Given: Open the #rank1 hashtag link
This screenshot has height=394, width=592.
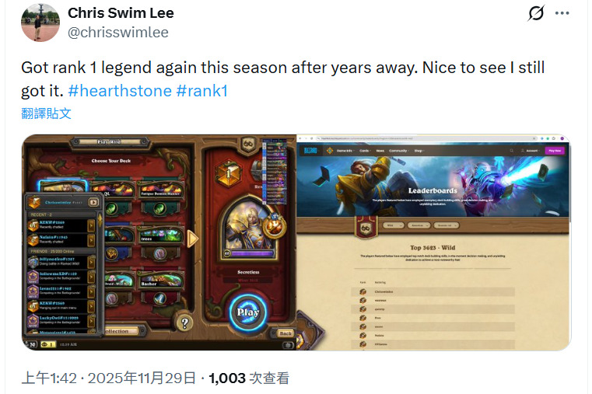Looking at the screenshot, I should tap(202, 91).
